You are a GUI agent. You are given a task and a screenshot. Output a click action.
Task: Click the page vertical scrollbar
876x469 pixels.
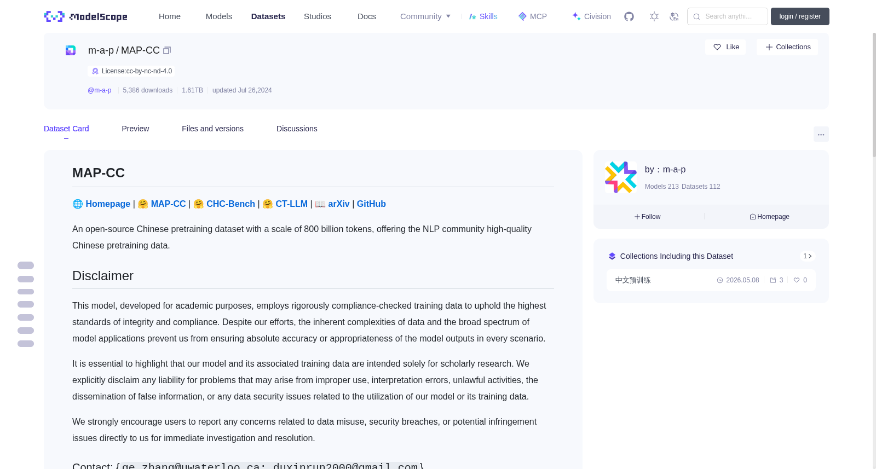(874, 95)
